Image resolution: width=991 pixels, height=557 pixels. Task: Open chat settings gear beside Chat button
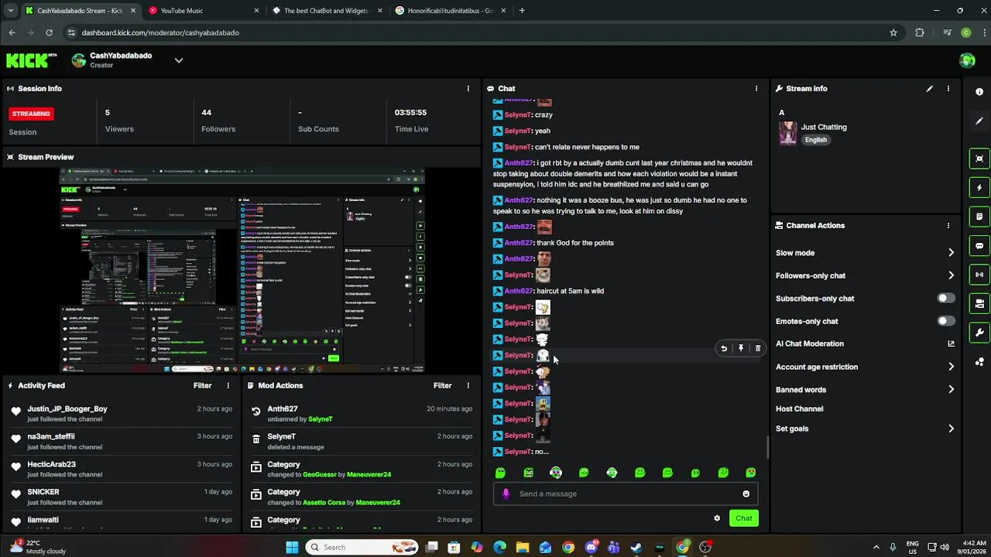[x=717, y=518]
